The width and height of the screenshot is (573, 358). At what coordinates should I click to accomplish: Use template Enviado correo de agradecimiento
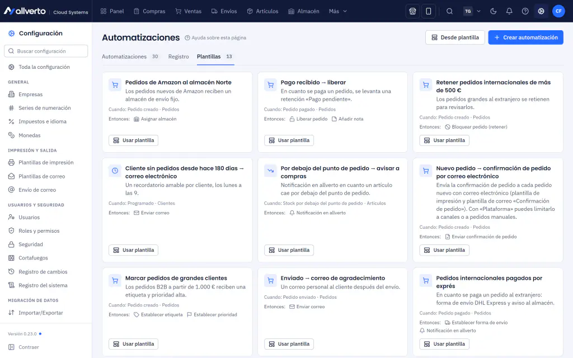pos(289,344)
